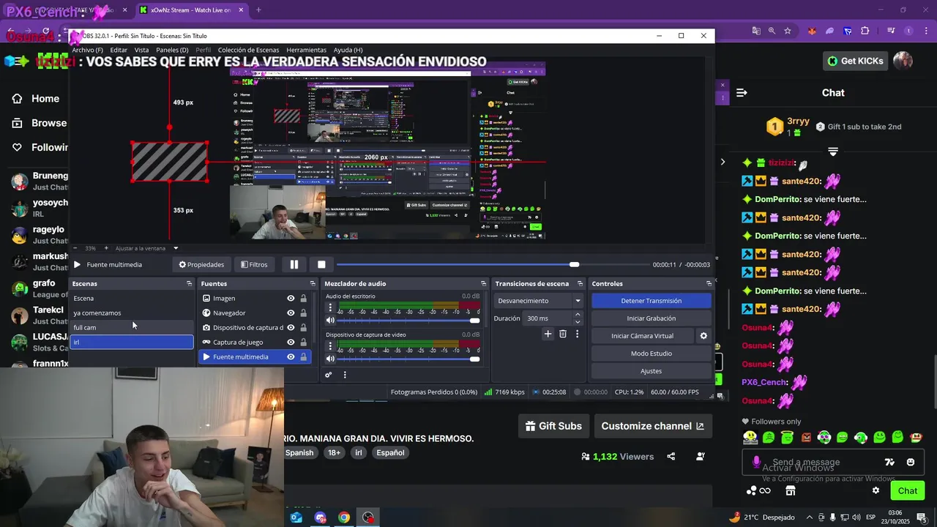Select the 'ya comenzamos' scene
The image size is (937, 527).
point(132,313)
